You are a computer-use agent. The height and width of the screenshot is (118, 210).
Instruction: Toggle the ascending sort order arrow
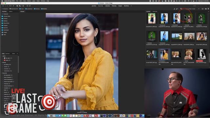pos(199,9)
